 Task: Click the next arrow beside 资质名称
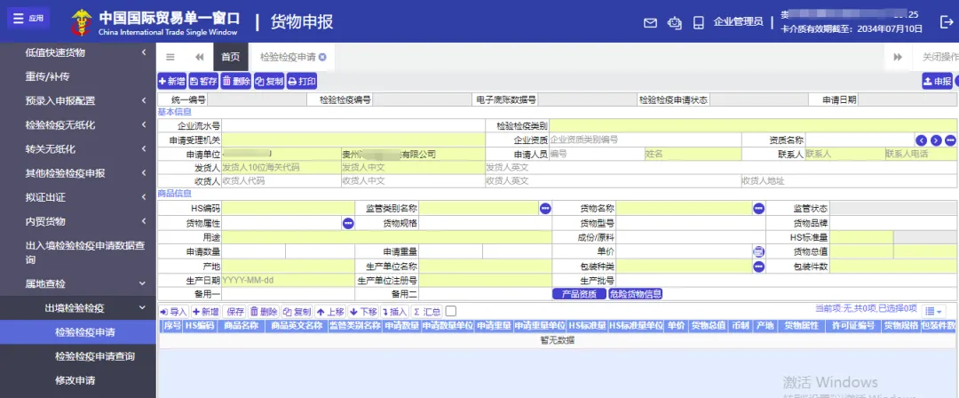(x=936, y=140)
